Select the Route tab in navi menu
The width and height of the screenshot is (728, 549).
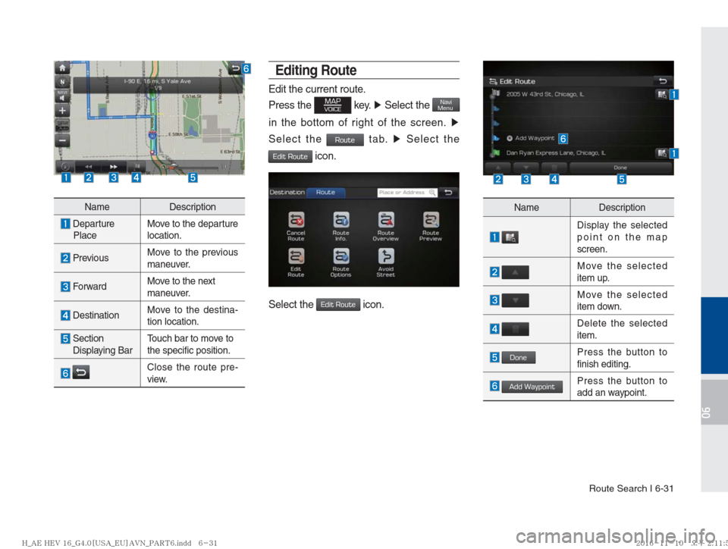[x=325, y=192]
